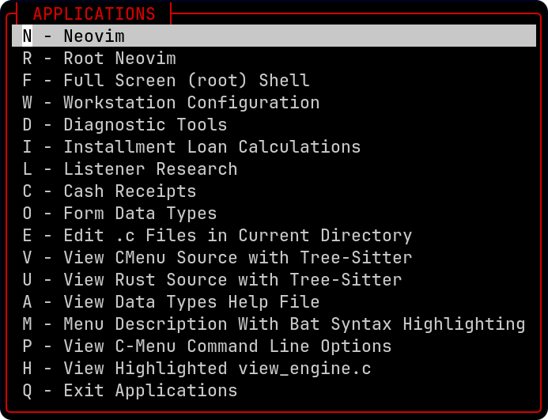
Task: Click the highlighted N hotkey letter
Action: 28,36
